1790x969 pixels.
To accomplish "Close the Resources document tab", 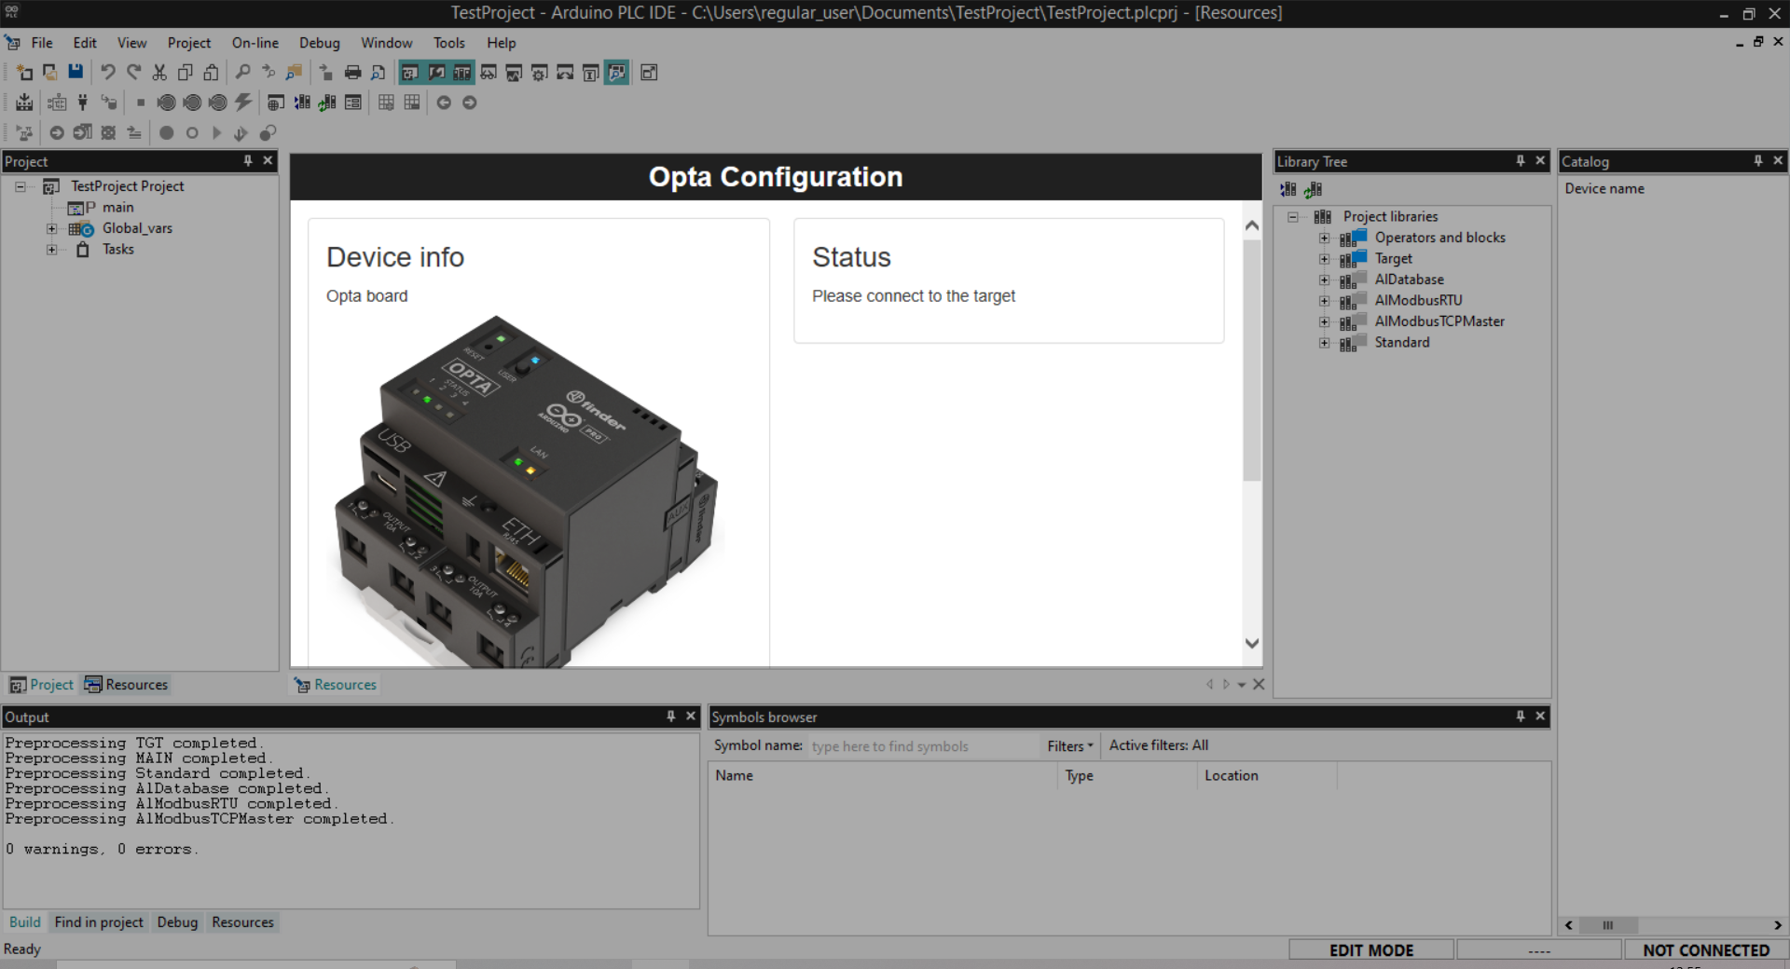I will tap(1259, 685).
